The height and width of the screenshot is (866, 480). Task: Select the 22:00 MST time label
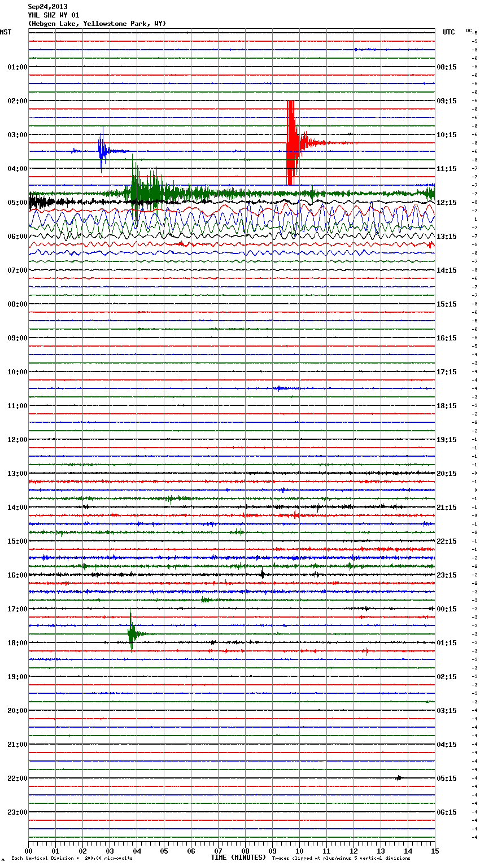click(18, 778)
